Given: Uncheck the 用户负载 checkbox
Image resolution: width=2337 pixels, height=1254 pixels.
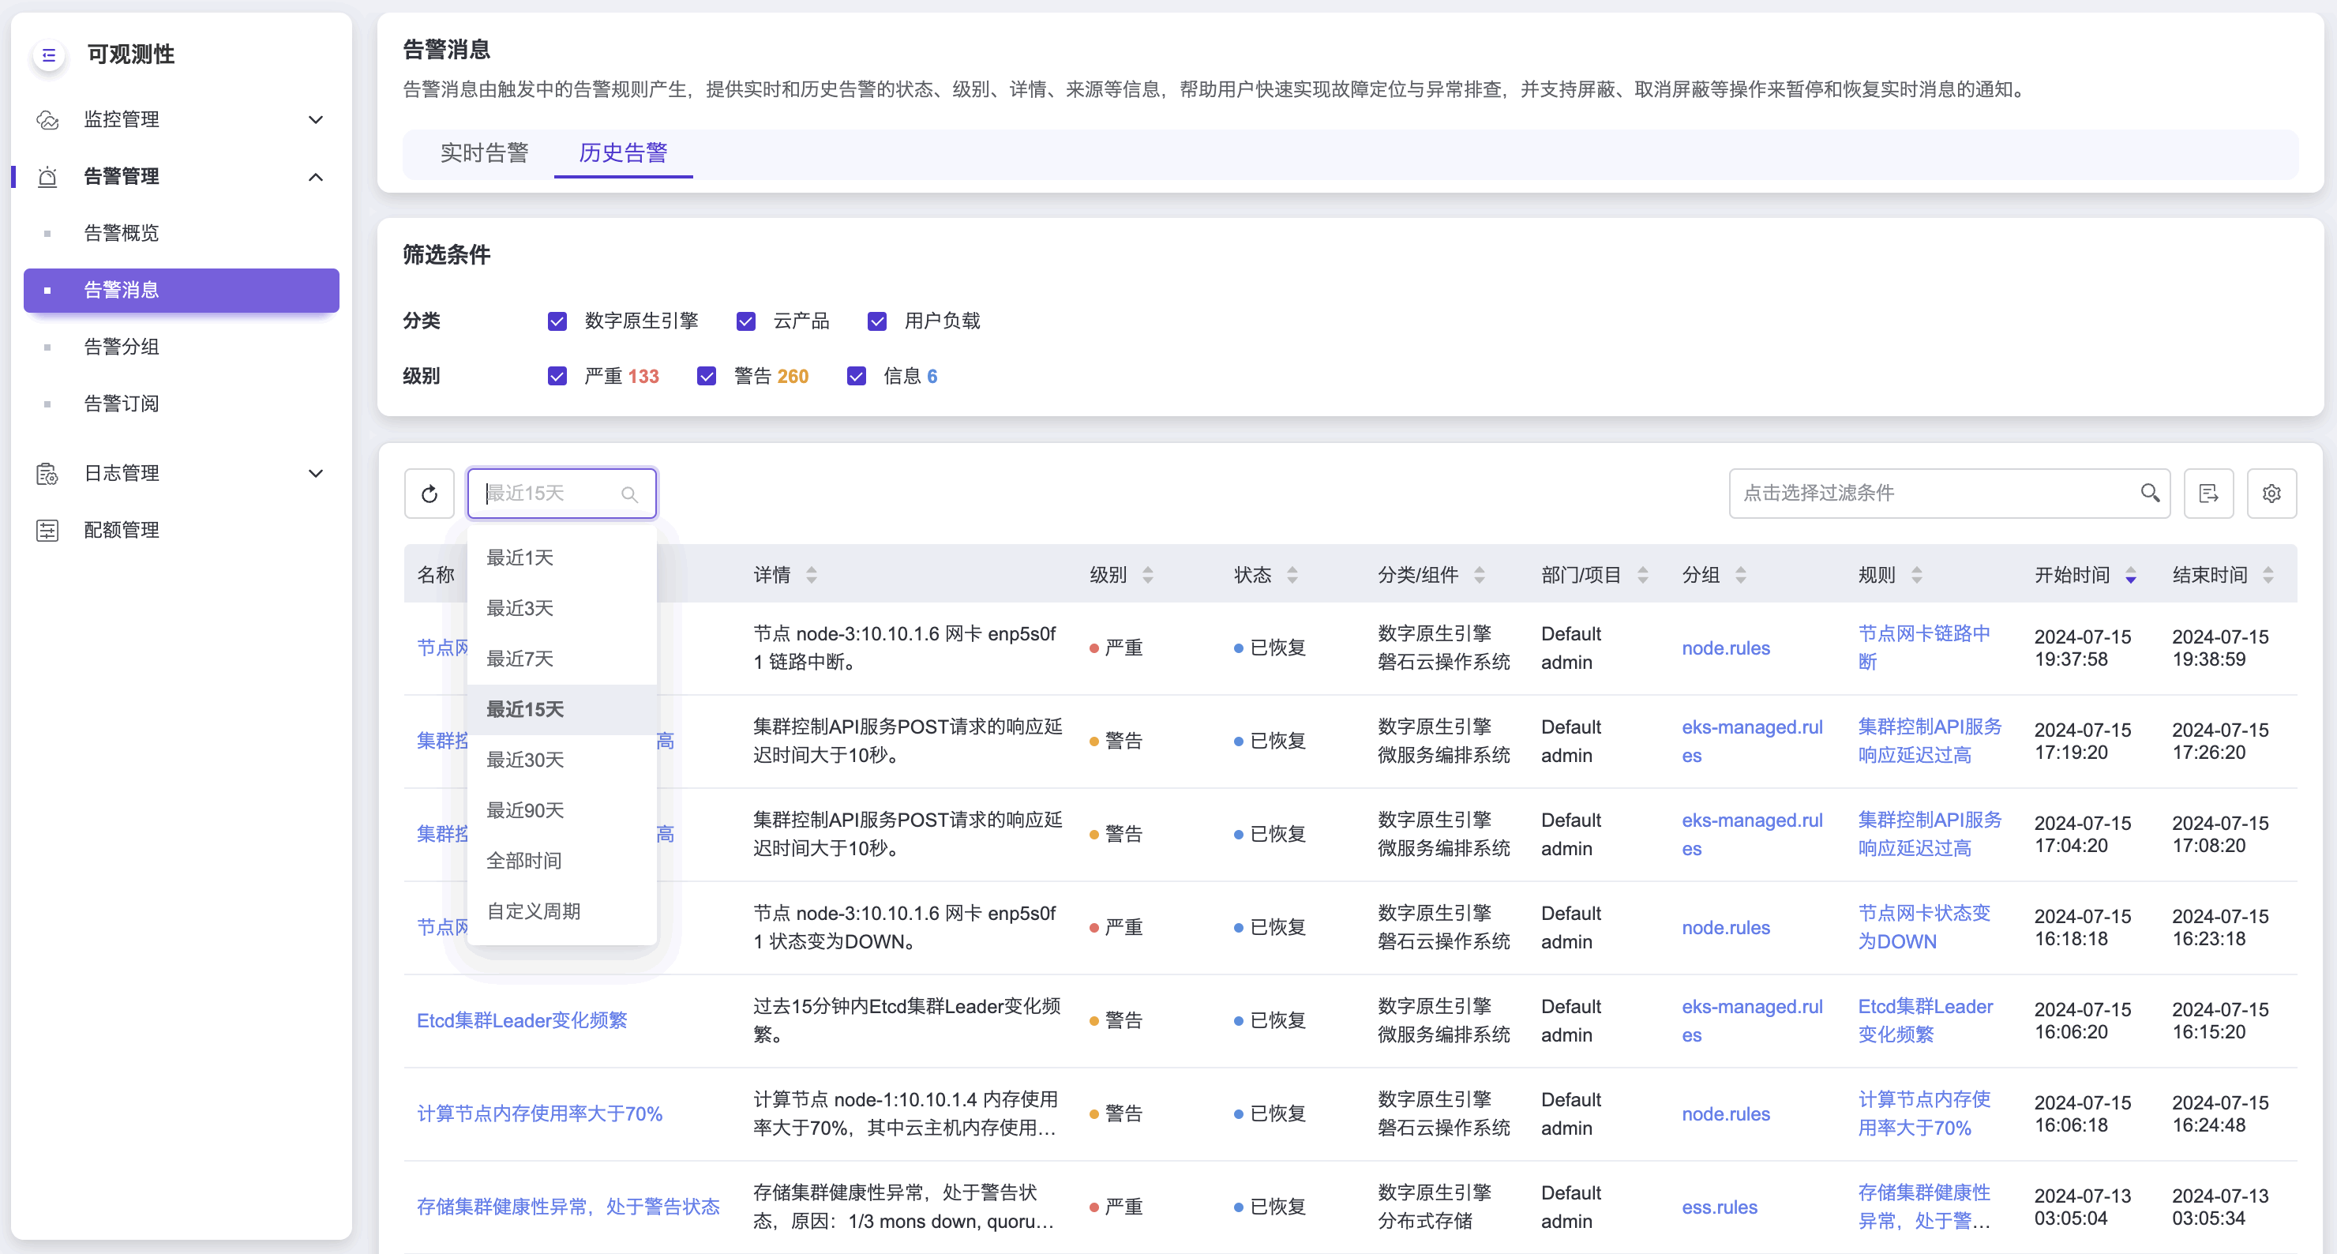Looking at the screenshot, I should click(x=876, y=321).
